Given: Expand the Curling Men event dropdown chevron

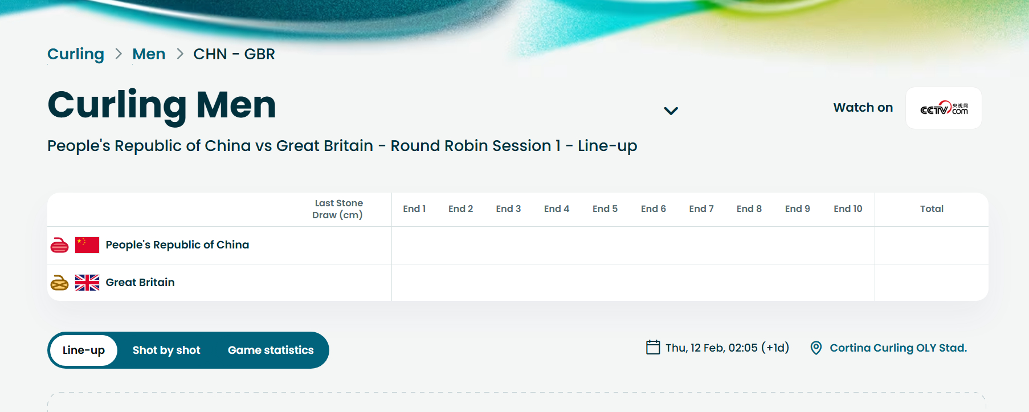Looking at the screenshot, I should click(x=671, y=111).
